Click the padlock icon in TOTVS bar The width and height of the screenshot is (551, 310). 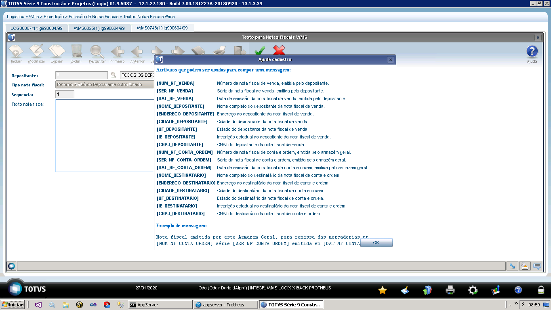pos(540,290)
